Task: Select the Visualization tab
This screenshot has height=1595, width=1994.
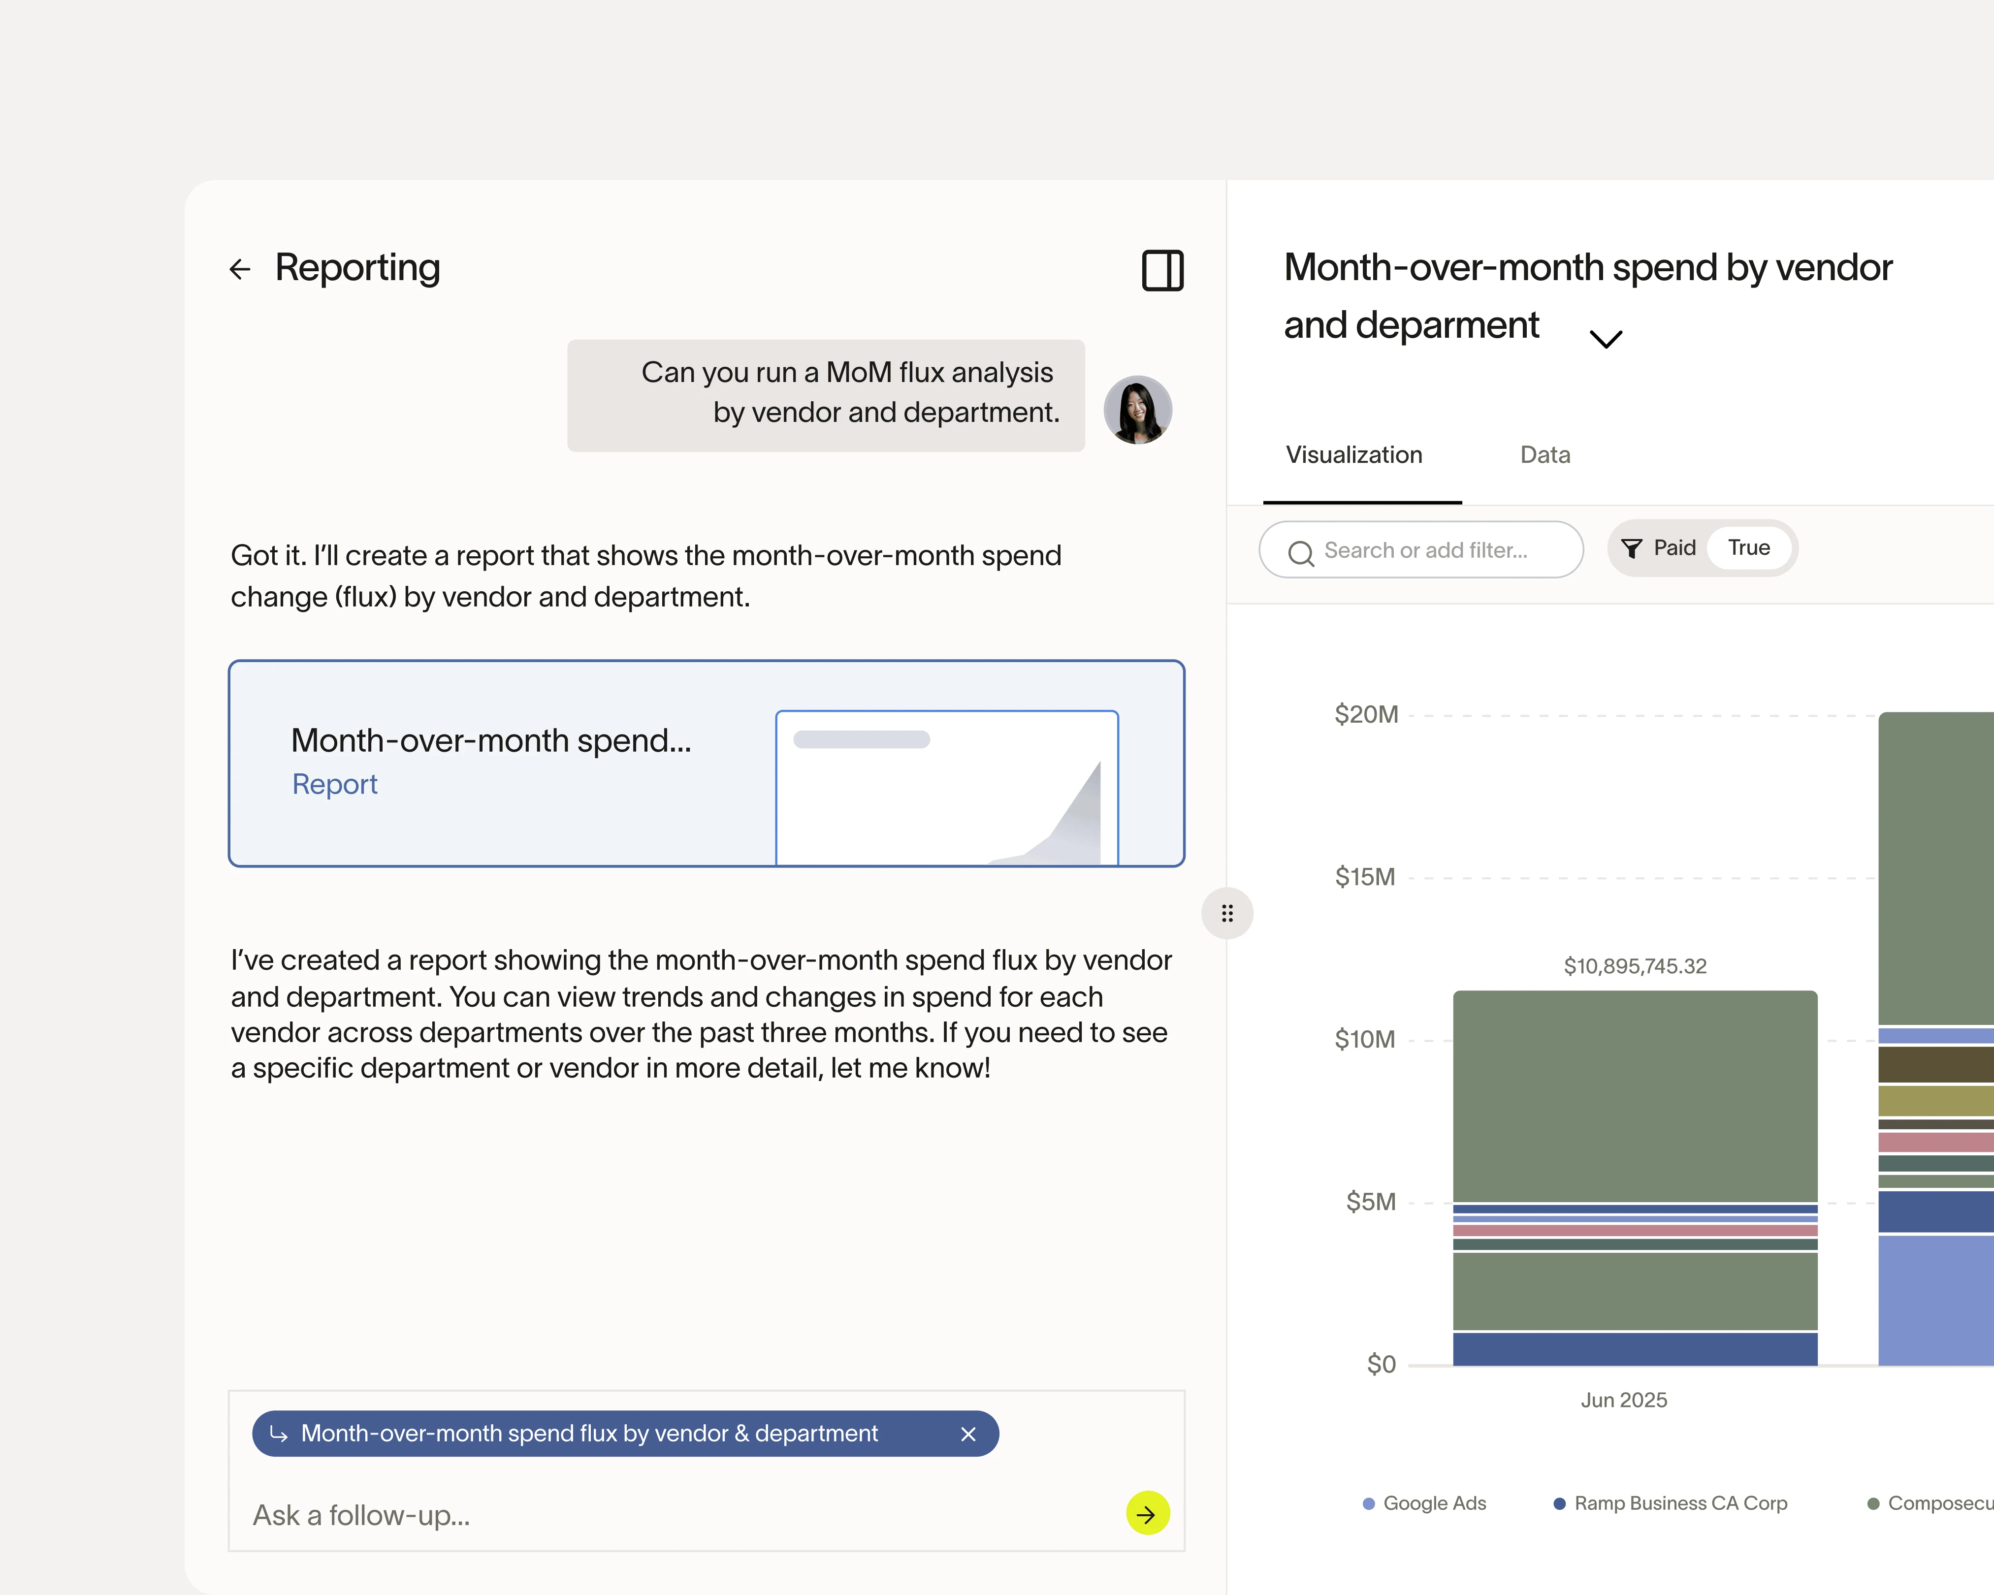Action: [1353, 455]
